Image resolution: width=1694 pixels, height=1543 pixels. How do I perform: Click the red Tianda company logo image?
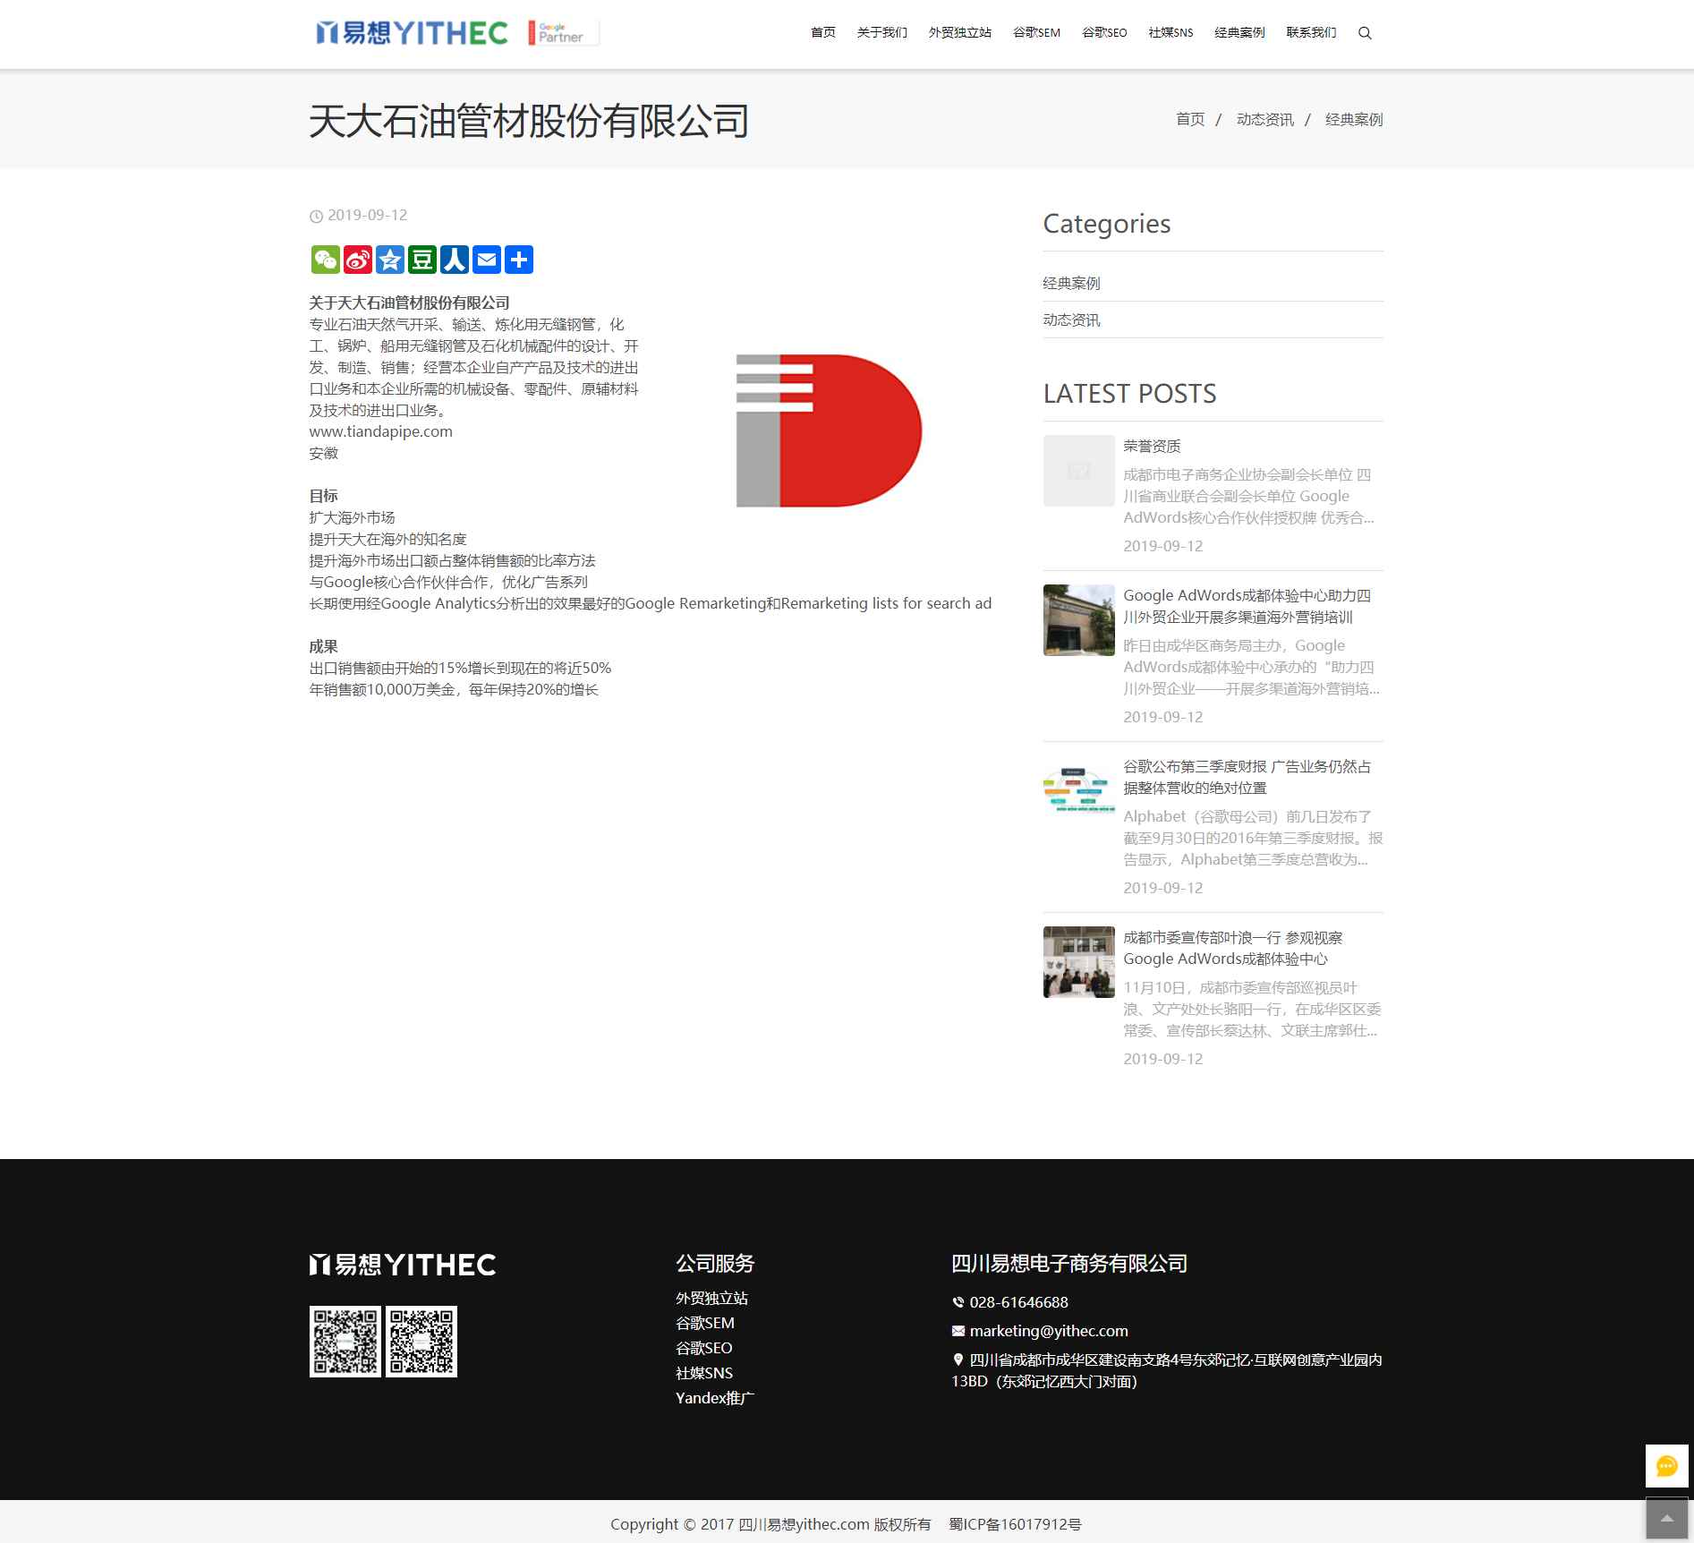[x=829, y=431]
